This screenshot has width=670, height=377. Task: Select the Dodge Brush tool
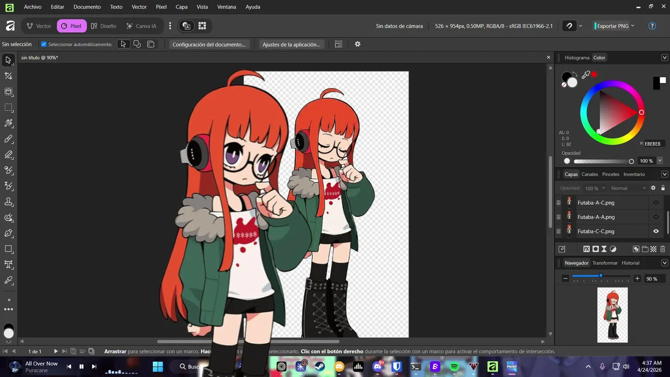pyautogui.click(x=8, y=170)
